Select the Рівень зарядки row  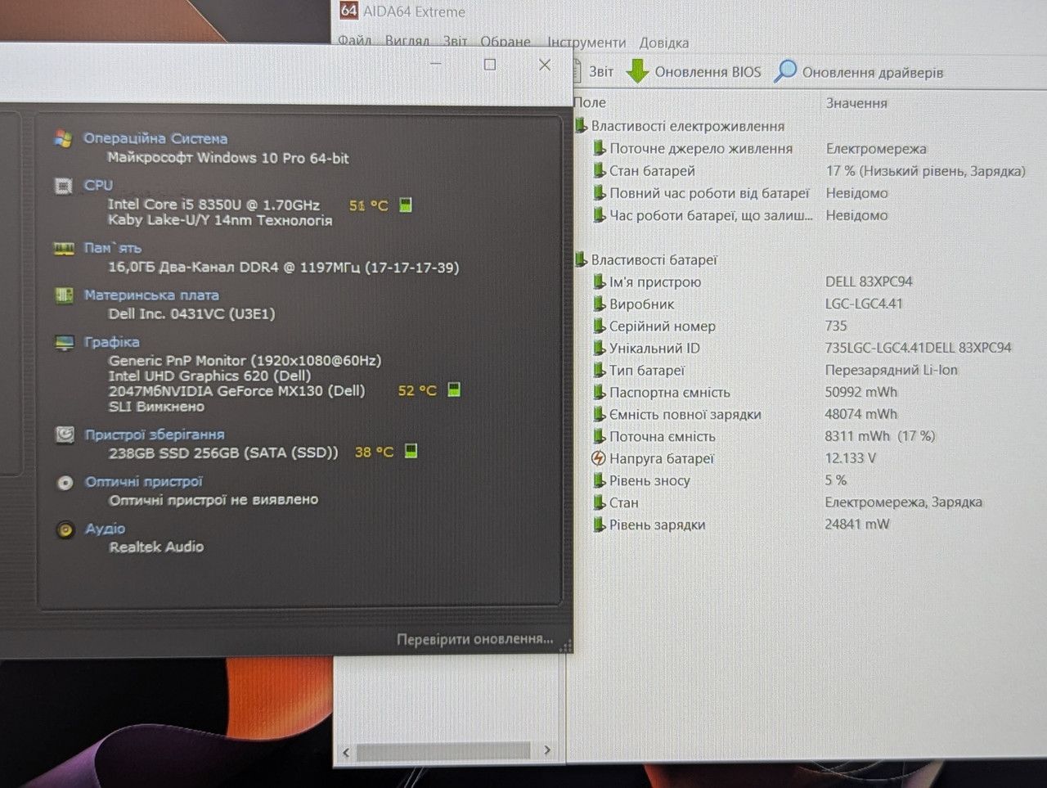tap(742, 525)
